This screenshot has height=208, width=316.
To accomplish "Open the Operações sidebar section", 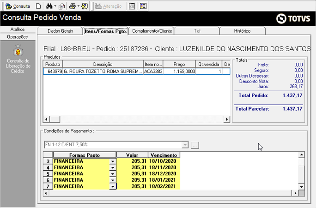I will tap(18, 37).
